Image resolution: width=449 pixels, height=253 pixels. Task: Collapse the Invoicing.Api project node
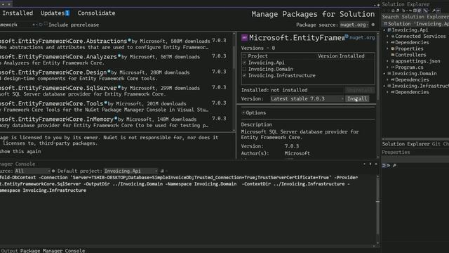coord(384,30)
